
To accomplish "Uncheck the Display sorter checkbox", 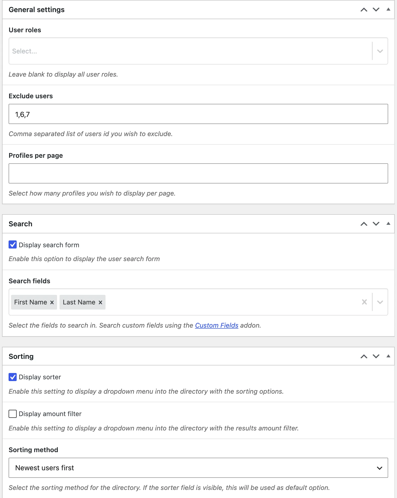I will click(x=13, y=377).
